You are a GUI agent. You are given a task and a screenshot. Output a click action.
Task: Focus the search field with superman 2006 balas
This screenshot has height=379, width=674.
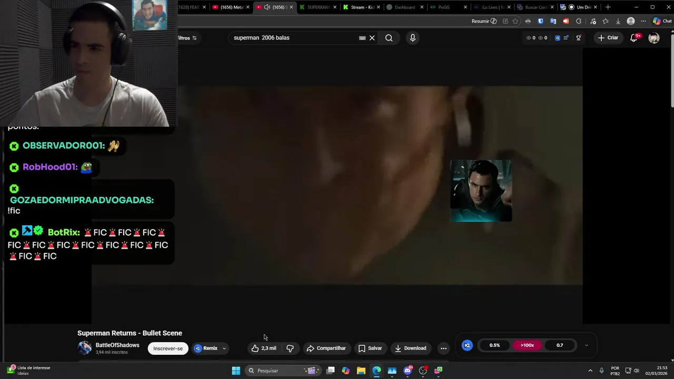[x=295, y=38]
